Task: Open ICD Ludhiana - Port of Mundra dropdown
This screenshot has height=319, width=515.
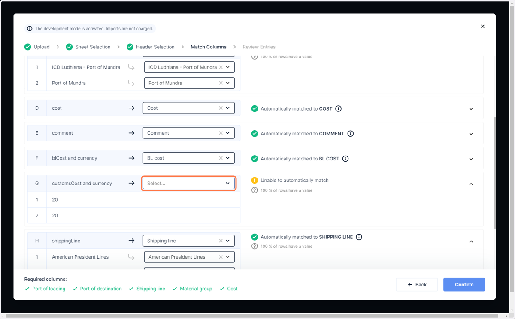Action: pos(228,67)
